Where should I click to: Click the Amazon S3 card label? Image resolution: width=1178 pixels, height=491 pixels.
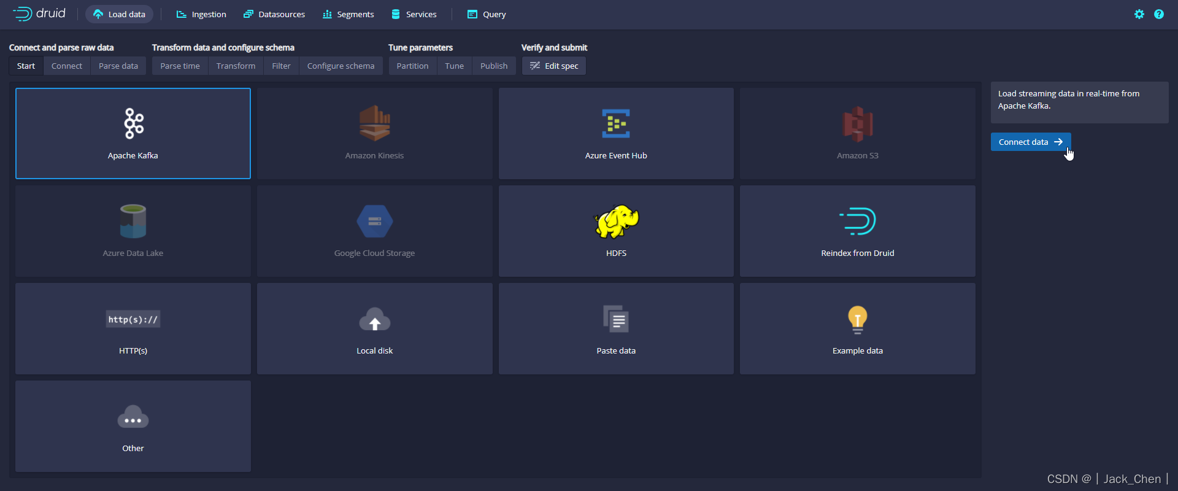click(x=858, y=155)
